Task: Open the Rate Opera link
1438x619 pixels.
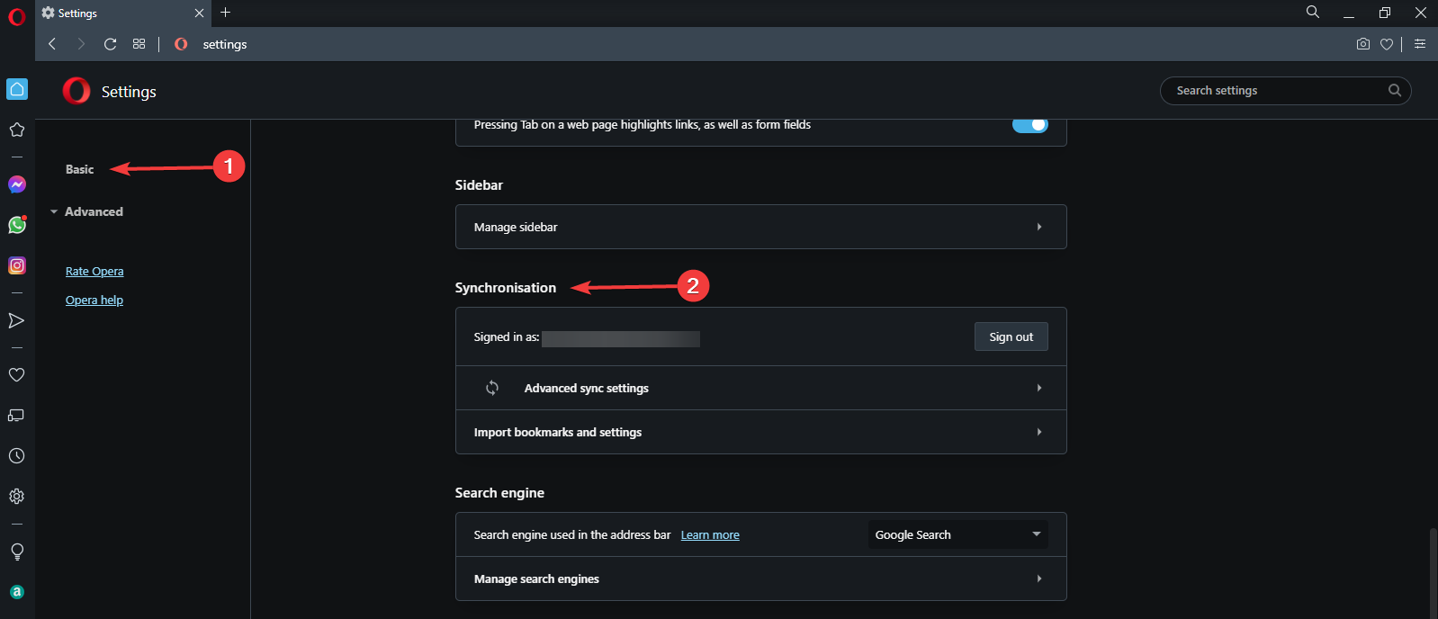Action: [x=94, y=271]
